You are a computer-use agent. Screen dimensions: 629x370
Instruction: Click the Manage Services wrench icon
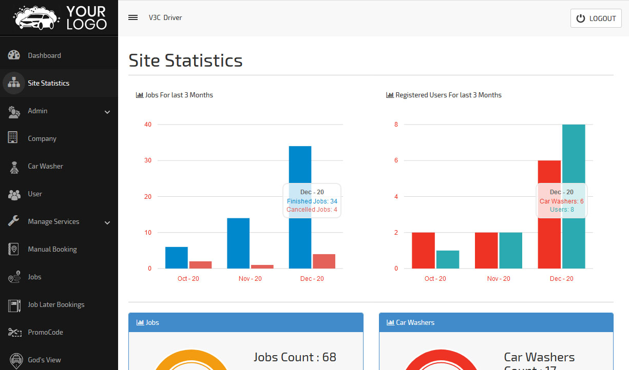[x=14, y=221]
